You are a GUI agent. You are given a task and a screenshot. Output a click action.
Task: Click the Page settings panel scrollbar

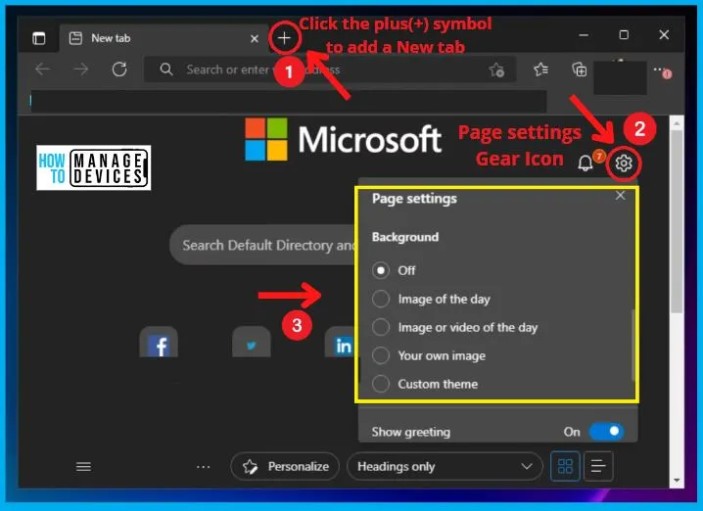click(633, 346)
